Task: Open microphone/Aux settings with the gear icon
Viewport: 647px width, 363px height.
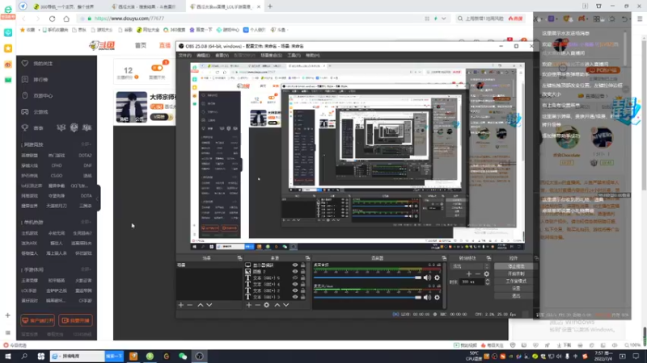Action: coord(437,297)
